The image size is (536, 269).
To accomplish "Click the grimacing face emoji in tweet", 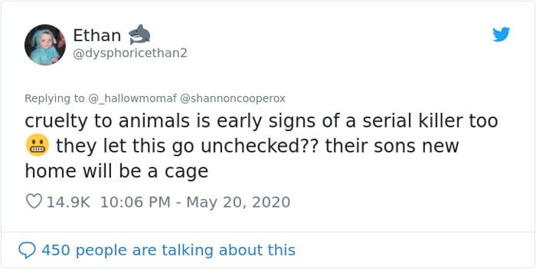I will click(x=37, y=147).
